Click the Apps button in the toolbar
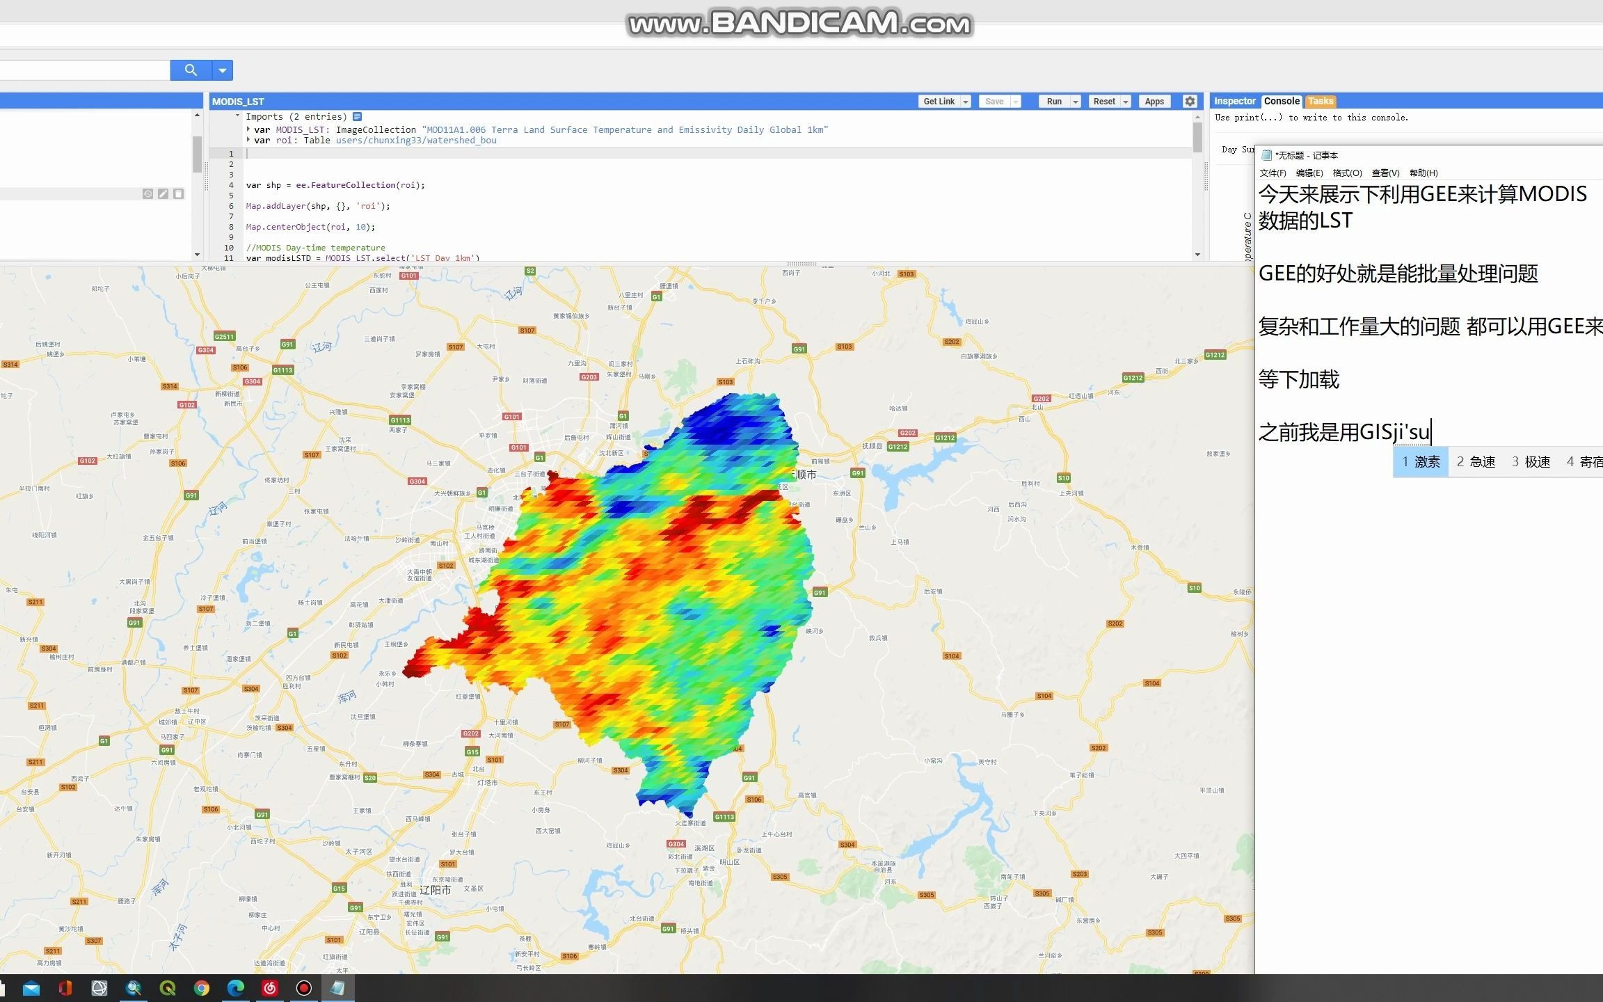This screenshot has height=1002, width=1603. pos(1154,101)
